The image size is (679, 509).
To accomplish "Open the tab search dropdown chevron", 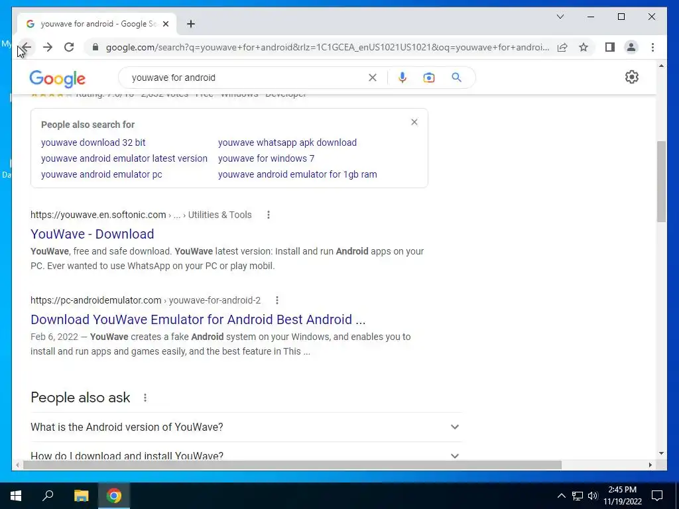I will click(560, 17).
